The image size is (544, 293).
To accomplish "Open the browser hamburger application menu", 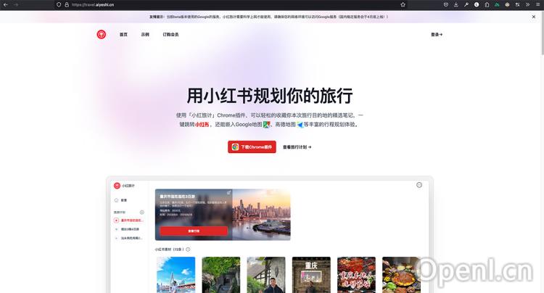I will 537,5.
